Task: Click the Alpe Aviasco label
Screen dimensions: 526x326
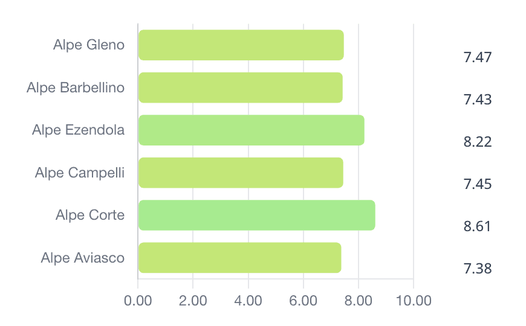Action: pos(83,258)
